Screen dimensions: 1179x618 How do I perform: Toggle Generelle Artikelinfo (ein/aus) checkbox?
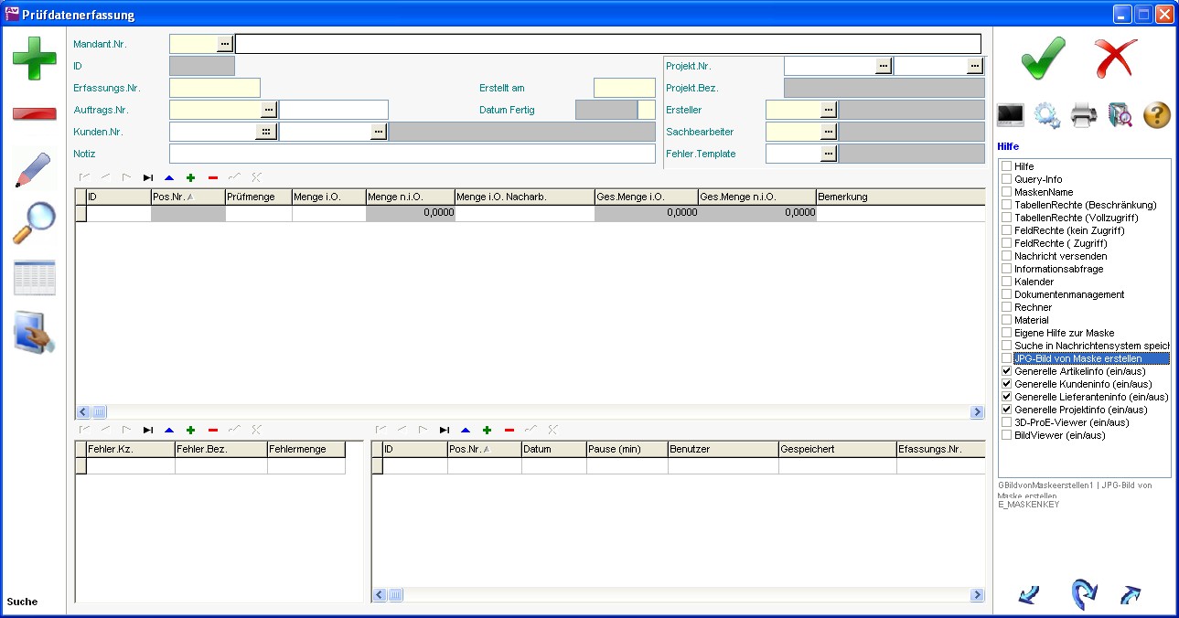pyautogui.click(x=1007, y=371)
